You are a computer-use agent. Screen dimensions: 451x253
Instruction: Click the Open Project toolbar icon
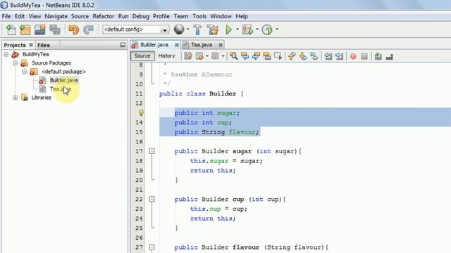tap(40, 30)
